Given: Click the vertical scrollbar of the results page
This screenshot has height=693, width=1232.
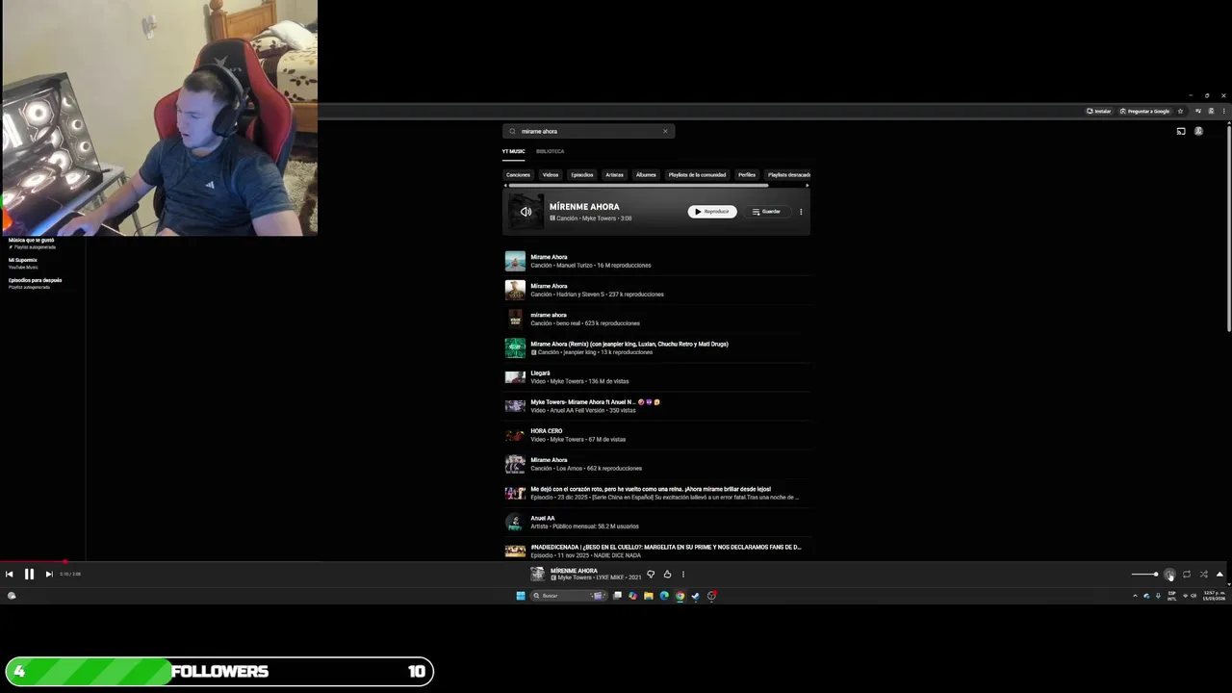Looking at the screenshot, I should tap(1229, 229).
